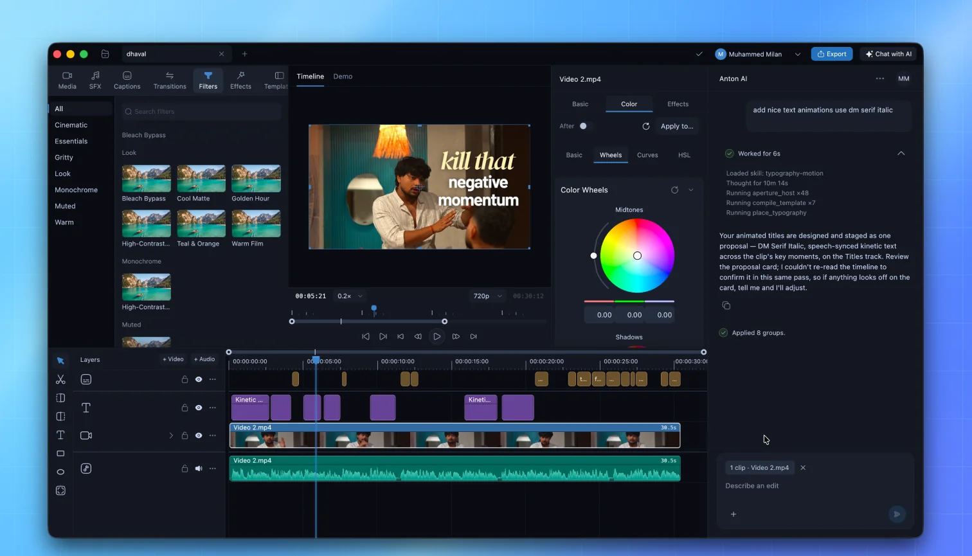Apply the Golden Hour filter thumbnail
The height and width of the screenshot is (556, 972).
click(256, 179)
